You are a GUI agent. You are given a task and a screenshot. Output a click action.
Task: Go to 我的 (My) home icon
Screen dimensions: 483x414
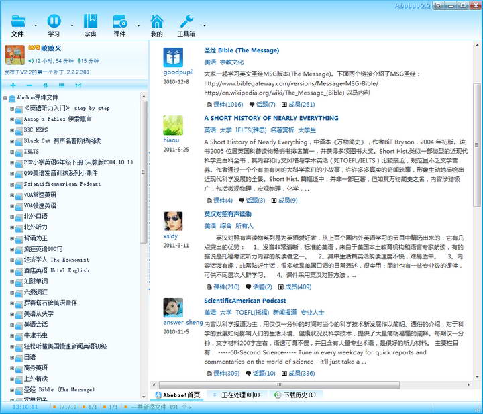[157, 21]
